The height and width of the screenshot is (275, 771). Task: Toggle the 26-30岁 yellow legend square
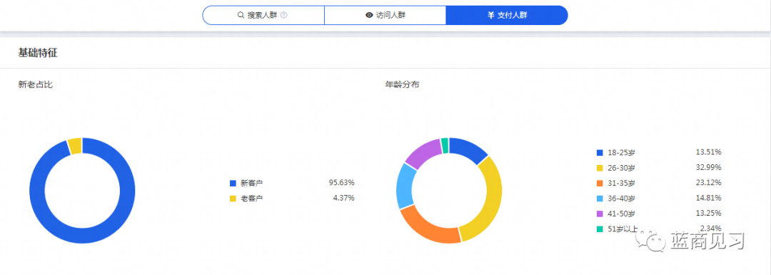pos(599,168)
